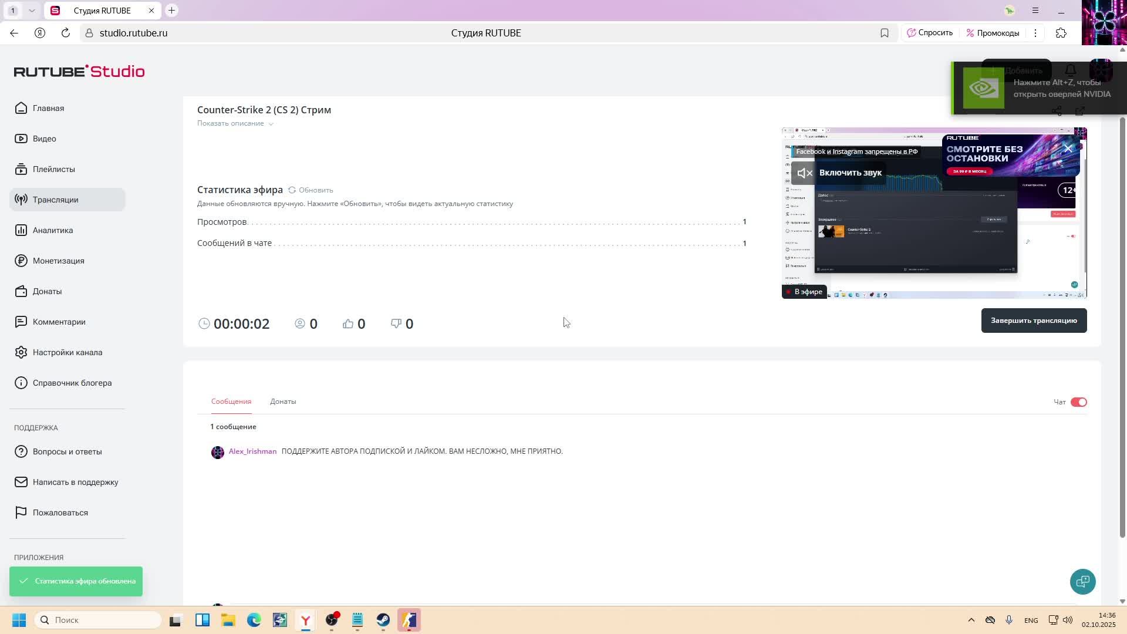Screen dimensions: 1127x634
Task: Open the support chat bubble icon
Action: click(1082, 582)
